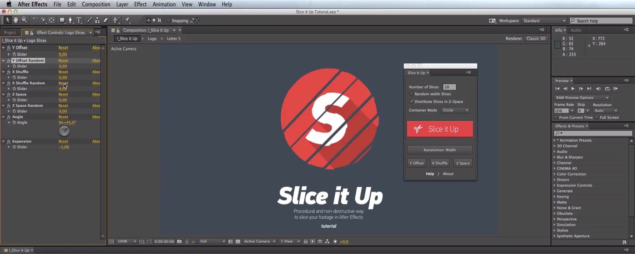The height and width of the screenshot is (254, 635).
Task: Select the Clone Stamp tool
Action: [97, 20]
